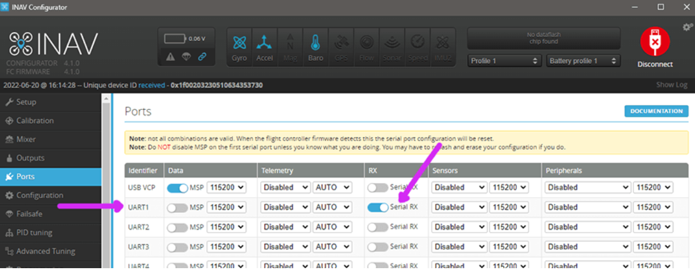Open USB VCP Peripherals Disabled dropdown
Image resolution: width=695 pixels, height=272 pixels.
point(587,187)
